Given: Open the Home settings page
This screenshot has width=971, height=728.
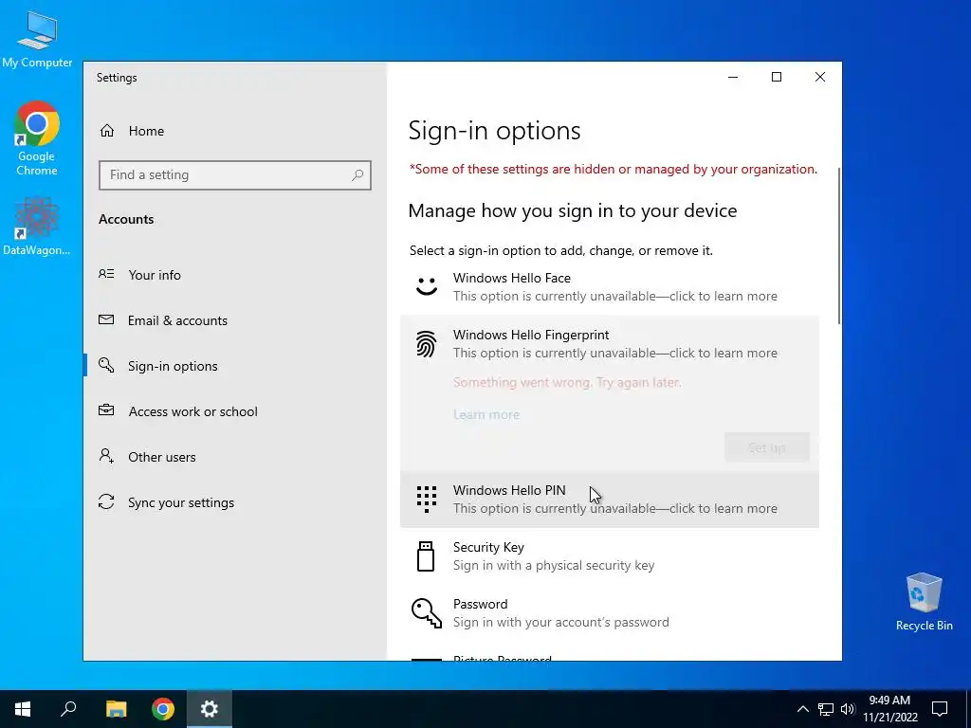Looking at the screenshot, I should [235, 131].
